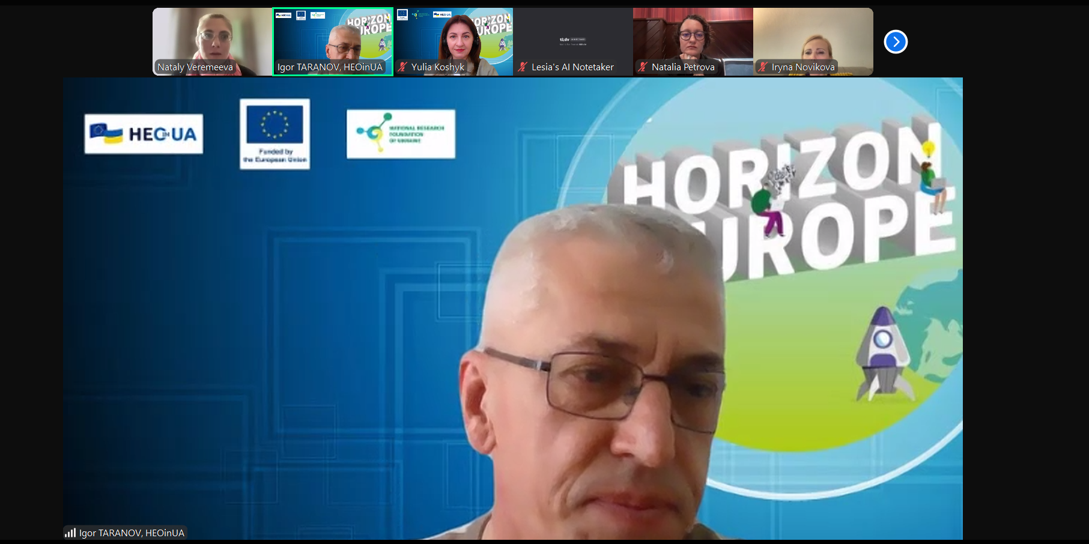Screen dimensions: 1089x544
Task: Click the main speaker video view
Action: pos(513,309)
